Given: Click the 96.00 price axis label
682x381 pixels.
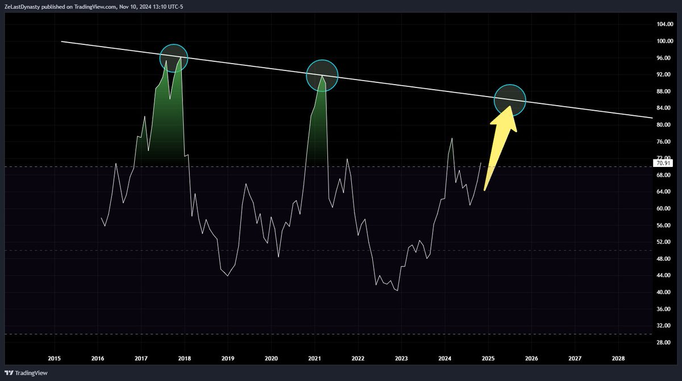Looking at the screenshot, I should coord(664,58).
